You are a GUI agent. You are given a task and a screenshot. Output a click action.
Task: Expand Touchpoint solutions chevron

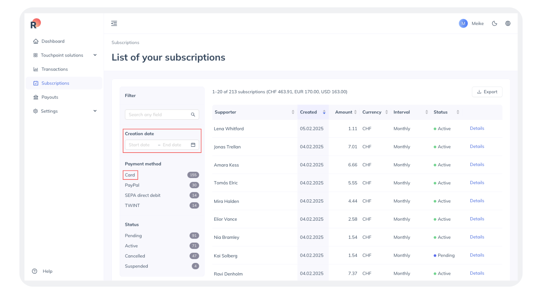(x=95, y=55)
